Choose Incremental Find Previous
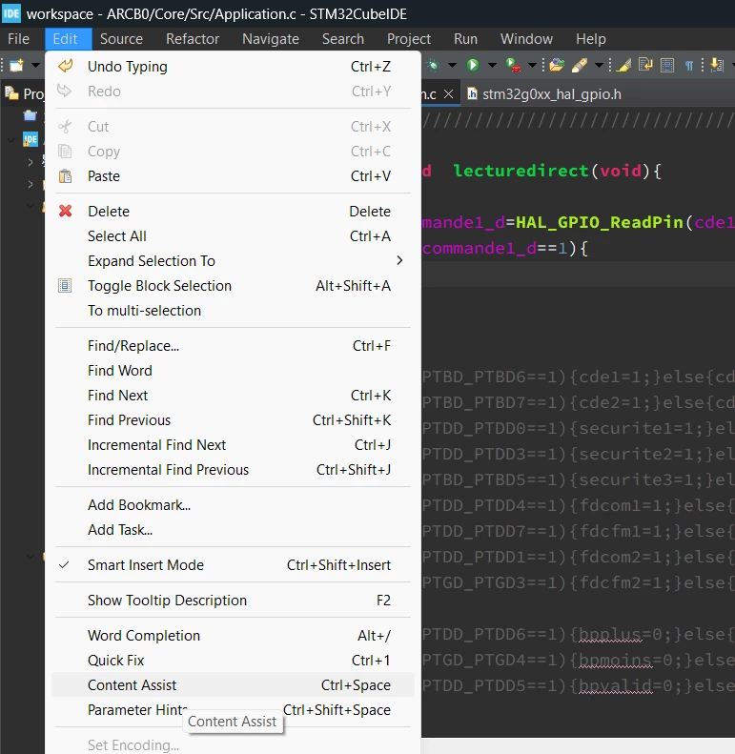The height and width of the screenshot is (754, 735). [233, 470]
